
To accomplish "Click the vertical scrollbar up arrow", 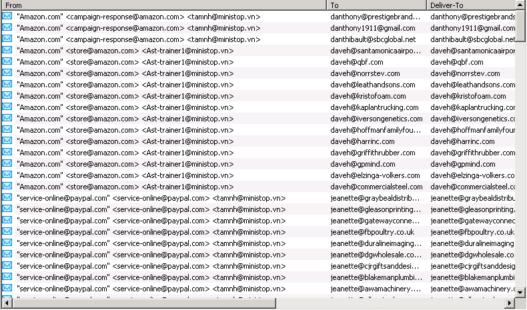I will pyautogui.click(x=520, y=5).
